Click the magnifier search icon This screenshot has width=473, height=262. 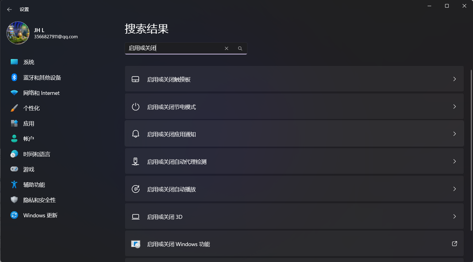240,48
